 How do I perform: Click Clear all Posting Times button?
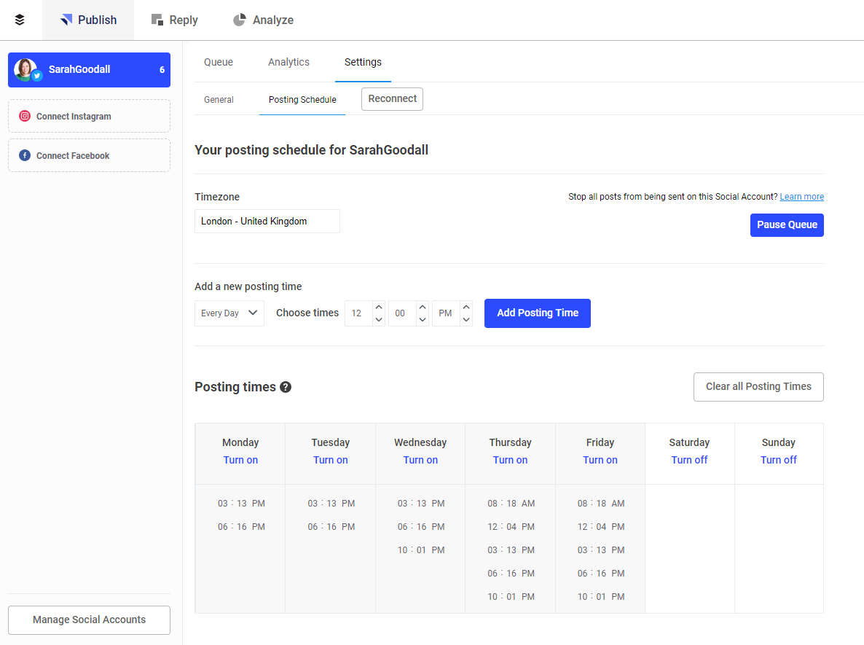[x=758, y=386]
